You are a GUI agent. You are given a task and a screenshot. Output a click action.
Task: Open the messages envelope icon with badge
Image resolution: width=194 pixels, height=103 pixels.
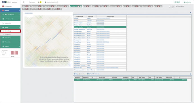(40, 2)
